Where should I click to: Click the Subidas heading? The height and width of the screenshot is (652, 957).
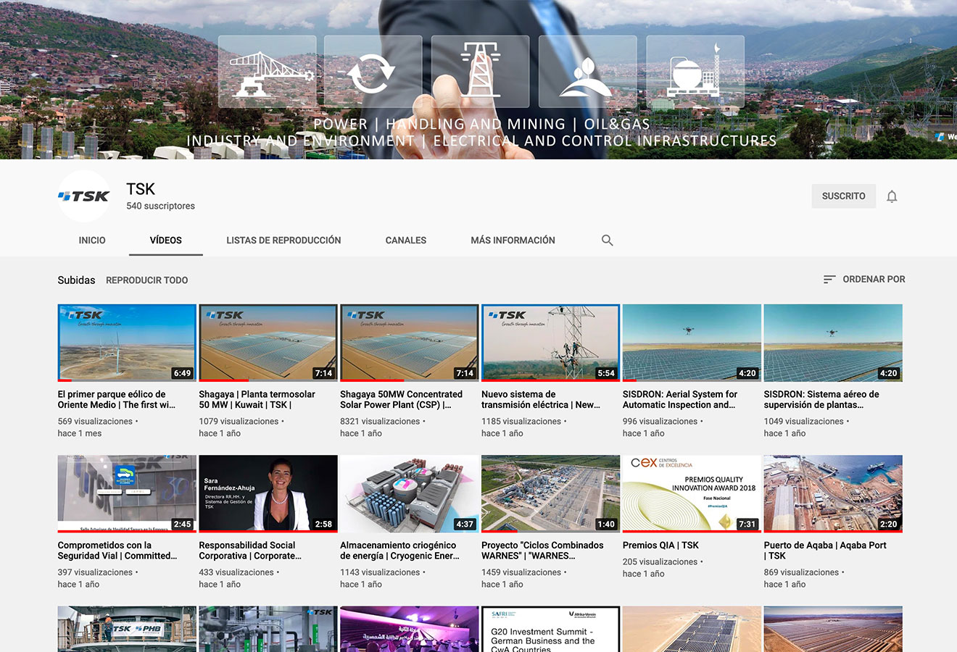point(76,280)
